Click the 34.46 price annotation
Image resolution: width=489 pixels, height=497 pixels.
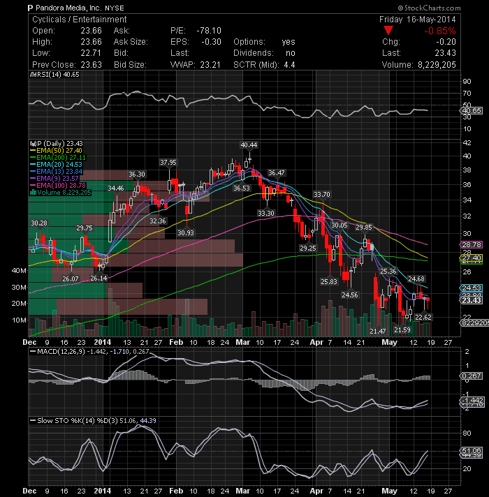(x=115, y=188)
